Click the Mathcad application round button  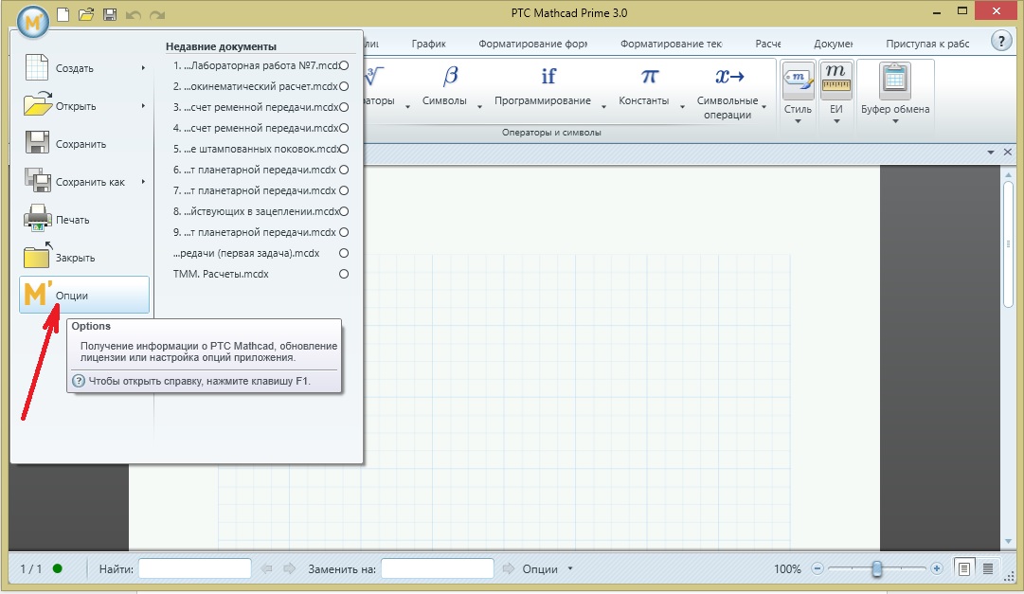[x=33, y=22]
